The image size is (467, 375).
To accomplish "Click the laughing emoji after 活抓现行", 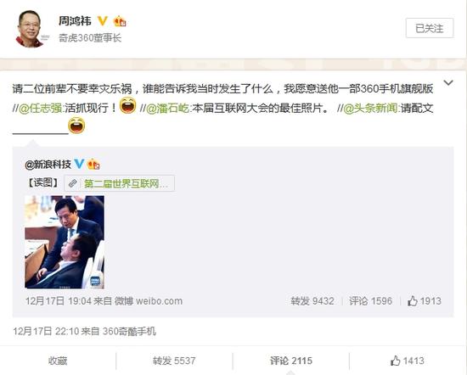I will [127, 105].
